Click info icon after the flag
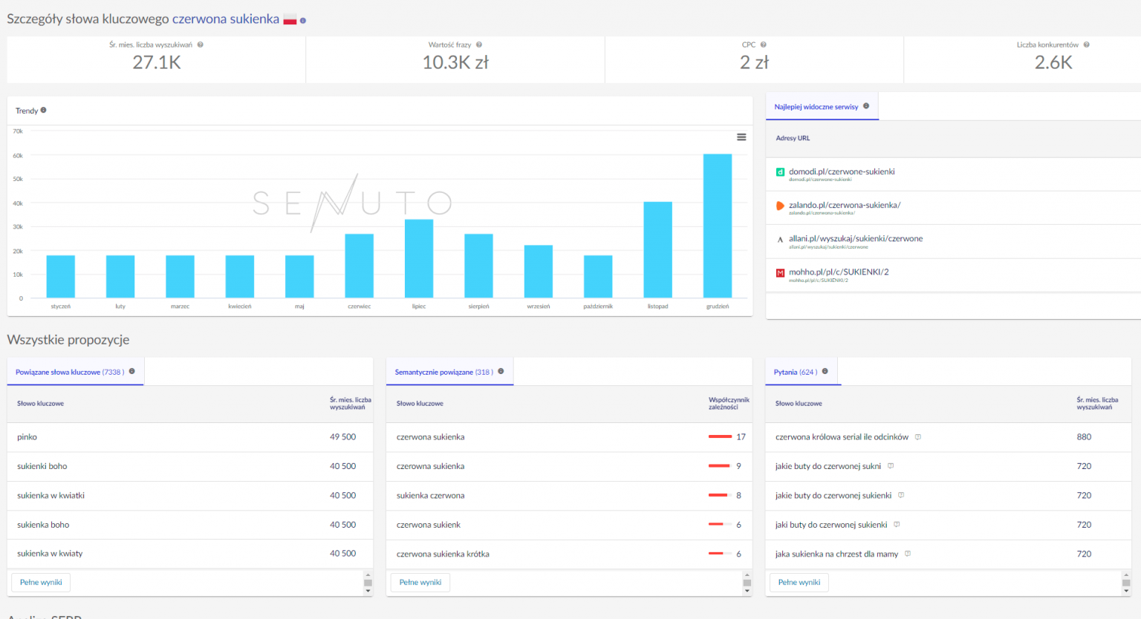The height and width of the screenshot is (619, 1141). 303,21
